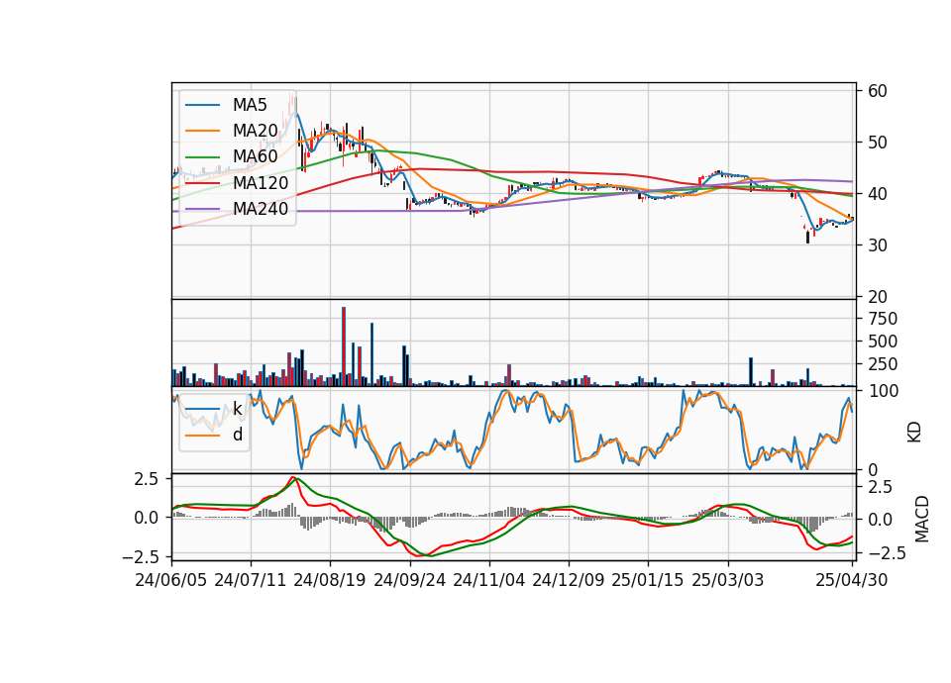Click the MA5 legend label

pos(250,105)
